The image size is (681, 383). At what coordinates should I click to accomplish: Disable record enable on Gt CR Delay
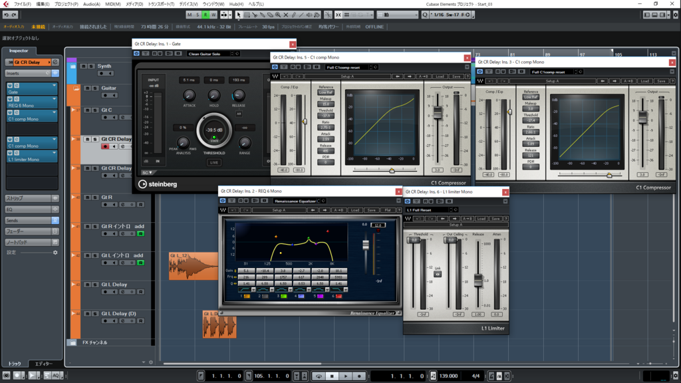tap(105, 147)
